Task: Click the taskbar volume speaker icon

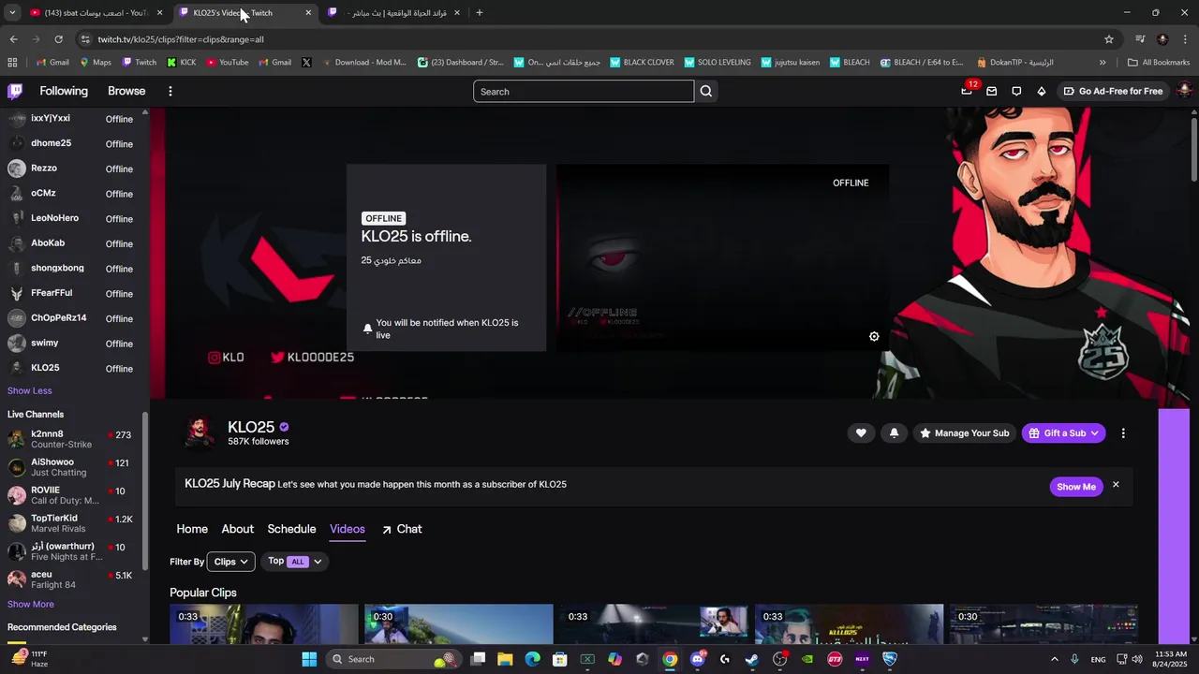Action: (1137, 659)
